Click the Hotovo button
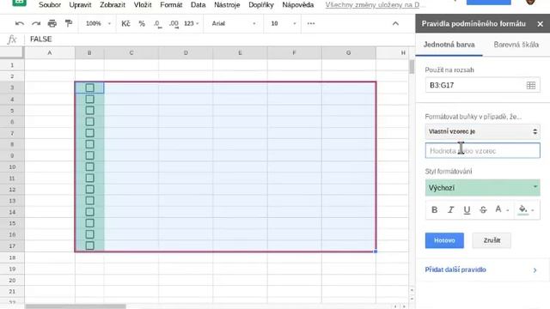The height and width of the screenshot is (309, 550). click(444, 240)
